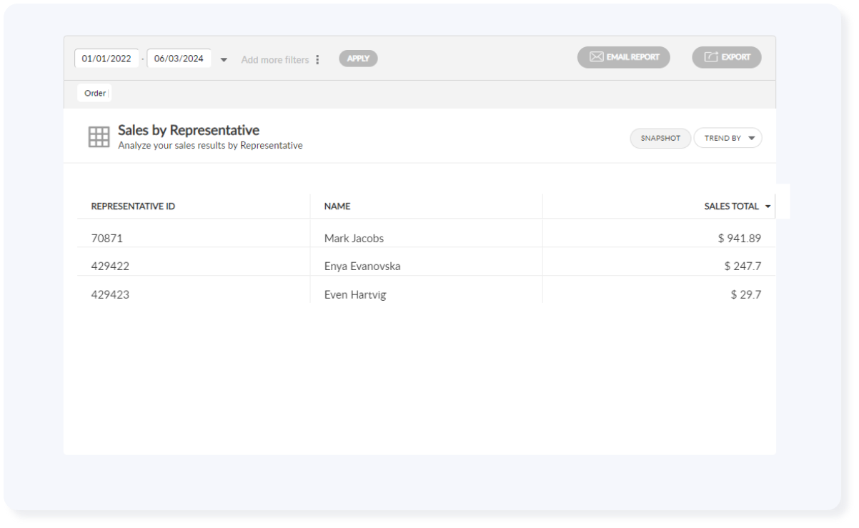The image size is (859, 528).
Task: Click the three-dot icon next to Add more filters
Action: (318, 60)
